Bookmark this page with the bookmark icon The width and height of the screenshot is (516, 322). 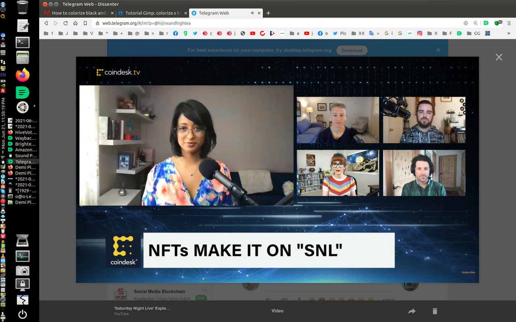click(x=85, y=23)
